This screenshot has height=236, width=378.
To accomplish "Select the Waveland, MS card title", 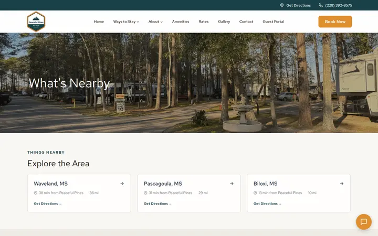I will coord(50,184).
